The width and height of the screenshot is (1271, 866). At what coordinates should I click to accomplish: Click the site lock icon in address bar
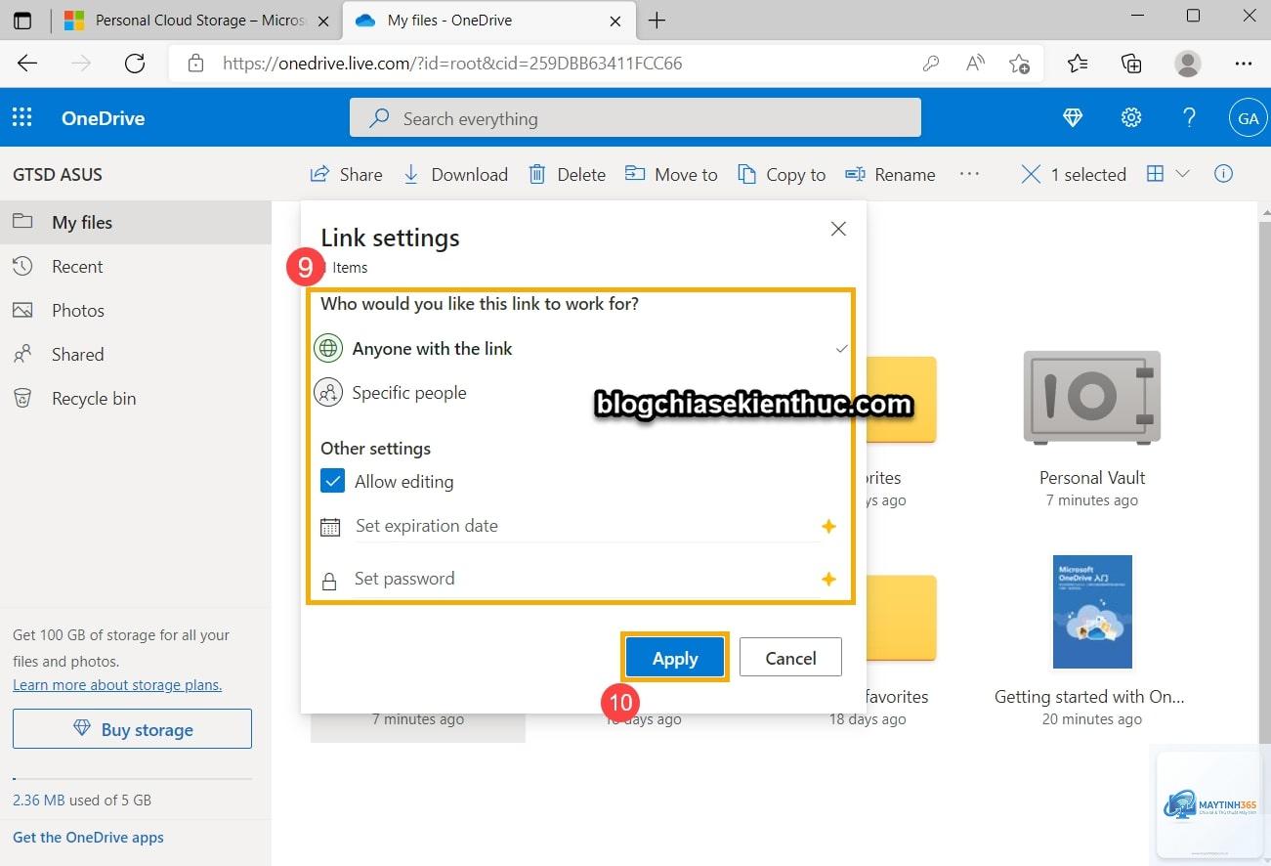(x=195, y=64)
